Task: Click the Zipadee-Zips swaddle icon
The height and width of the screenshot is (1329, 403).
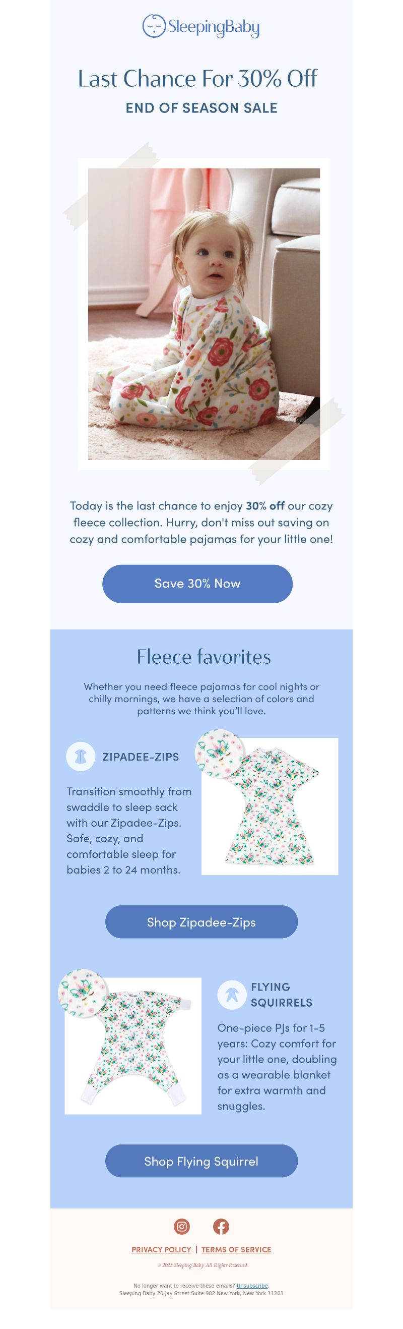Action: point(81,757)
